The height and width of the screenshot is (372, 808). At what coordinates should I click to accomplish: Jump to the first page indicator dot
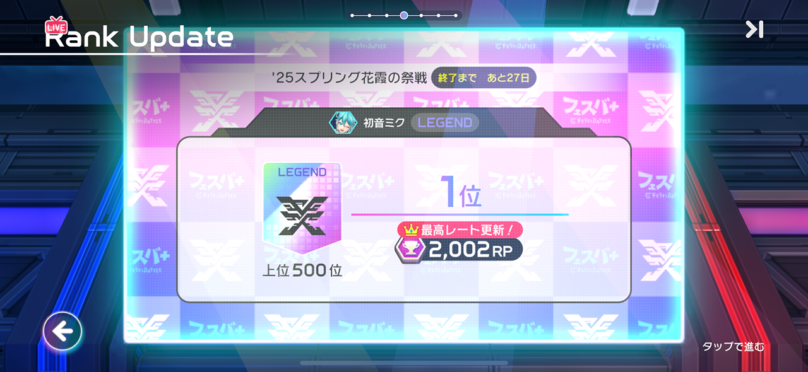coord(353,15)
